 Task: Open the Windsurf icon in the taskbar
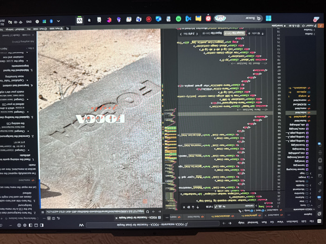tap(80, 20)
